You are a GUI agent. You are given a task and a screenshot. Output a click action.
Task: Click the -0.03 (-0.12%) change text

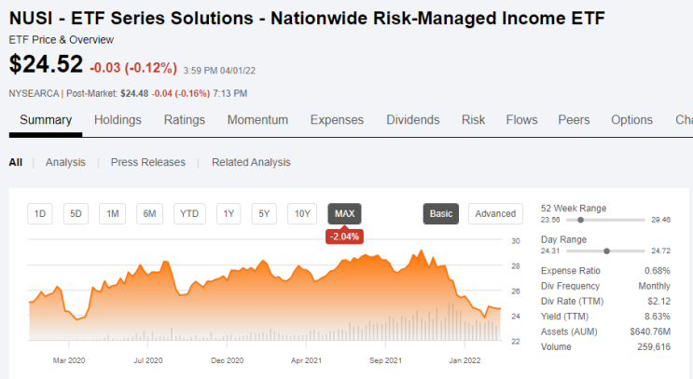pyautogui.click(x=133, y=68)
